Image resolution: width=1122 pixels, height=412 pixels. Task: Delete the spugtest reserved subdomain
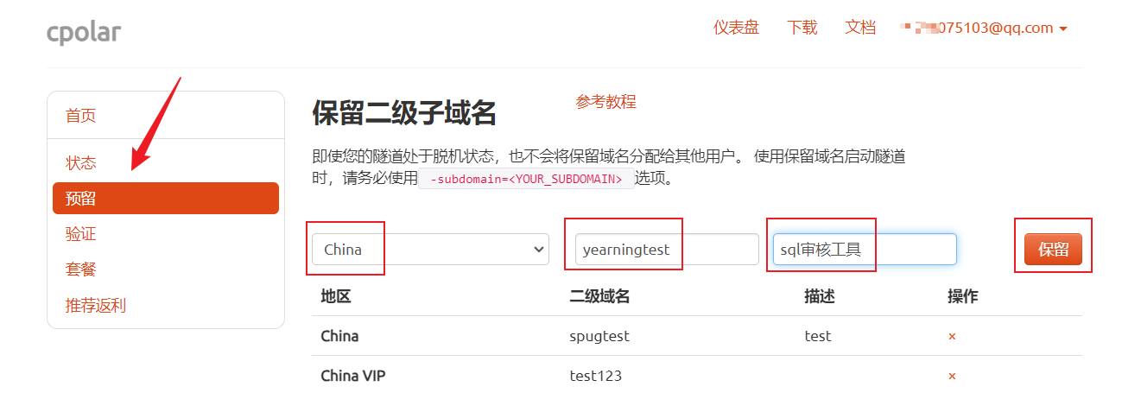pos(952,336)
